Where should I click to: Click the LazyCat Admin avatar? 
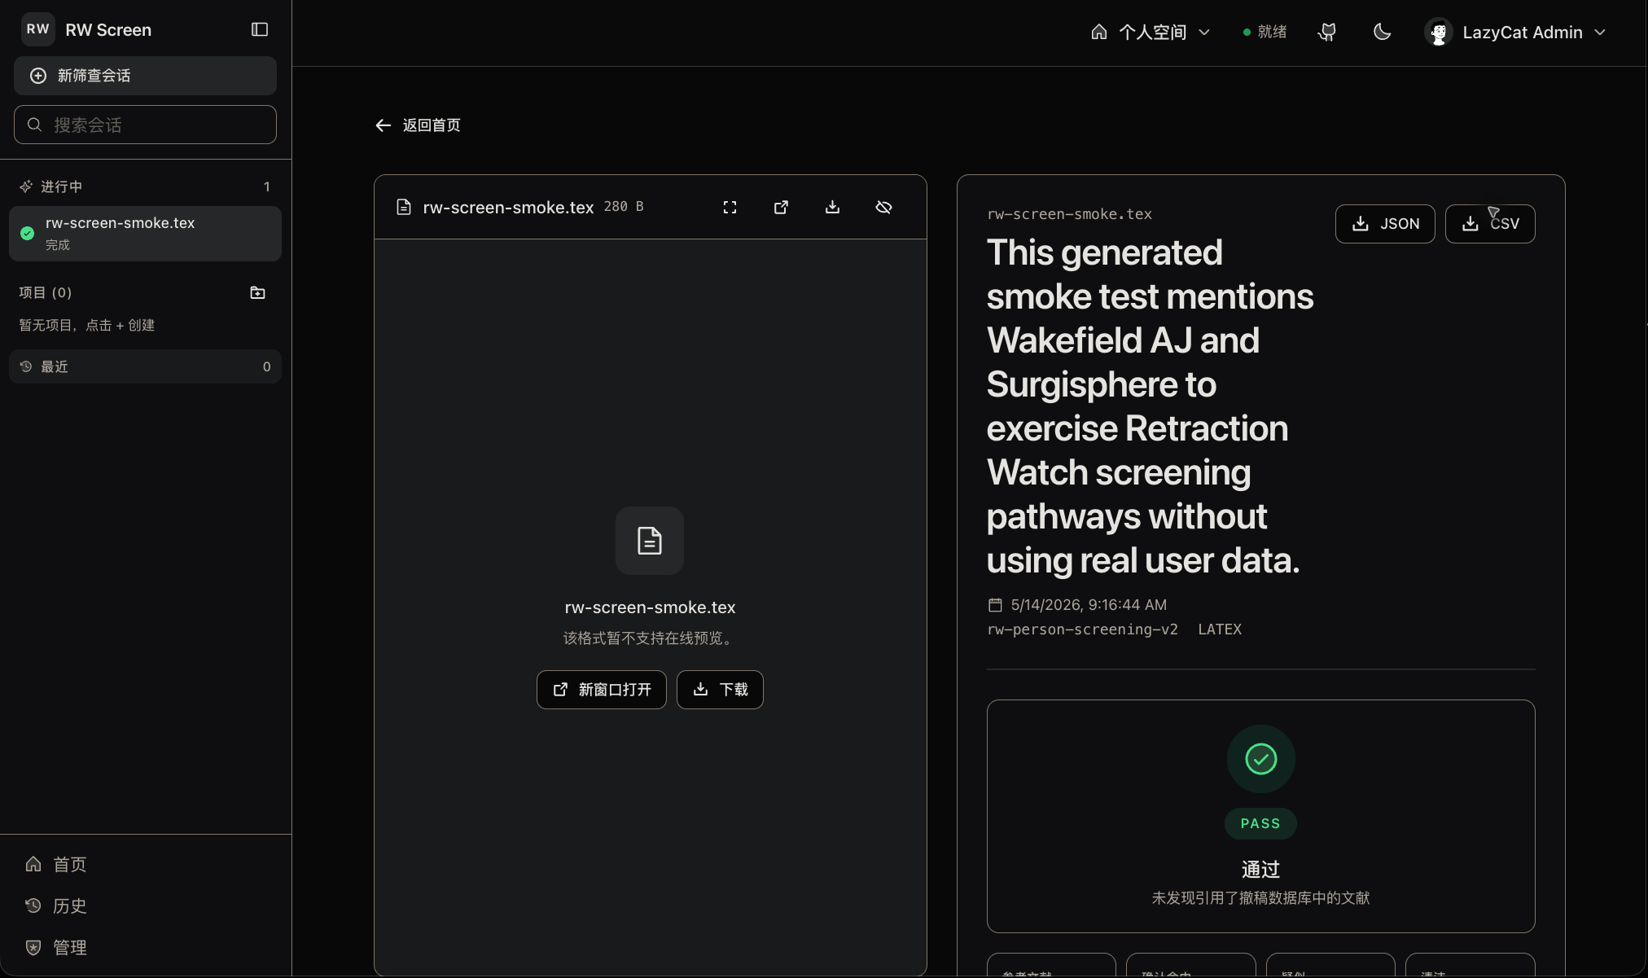pos(1439,32)
